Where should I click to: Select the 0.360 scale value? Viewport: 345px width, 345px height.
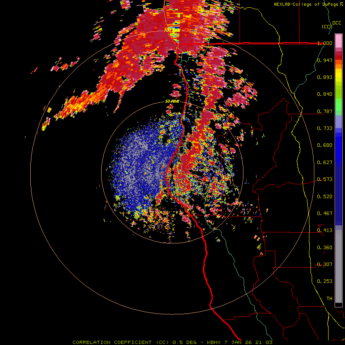click(x=325, y=248)
